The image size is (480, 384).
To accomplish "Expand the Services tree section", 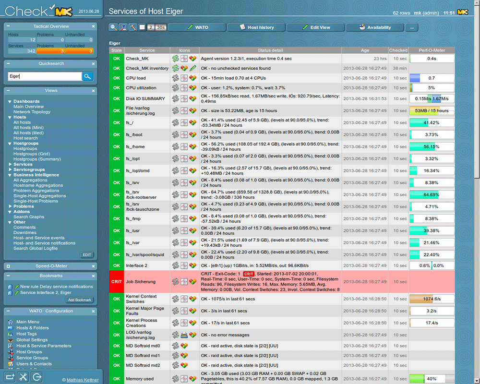I will 10,165.
